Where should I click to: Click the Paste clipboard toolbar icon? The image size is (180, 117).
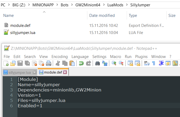pos(72,63)
